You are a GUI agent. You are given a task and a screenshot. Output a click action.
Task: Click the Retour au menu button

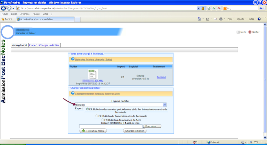93,131
